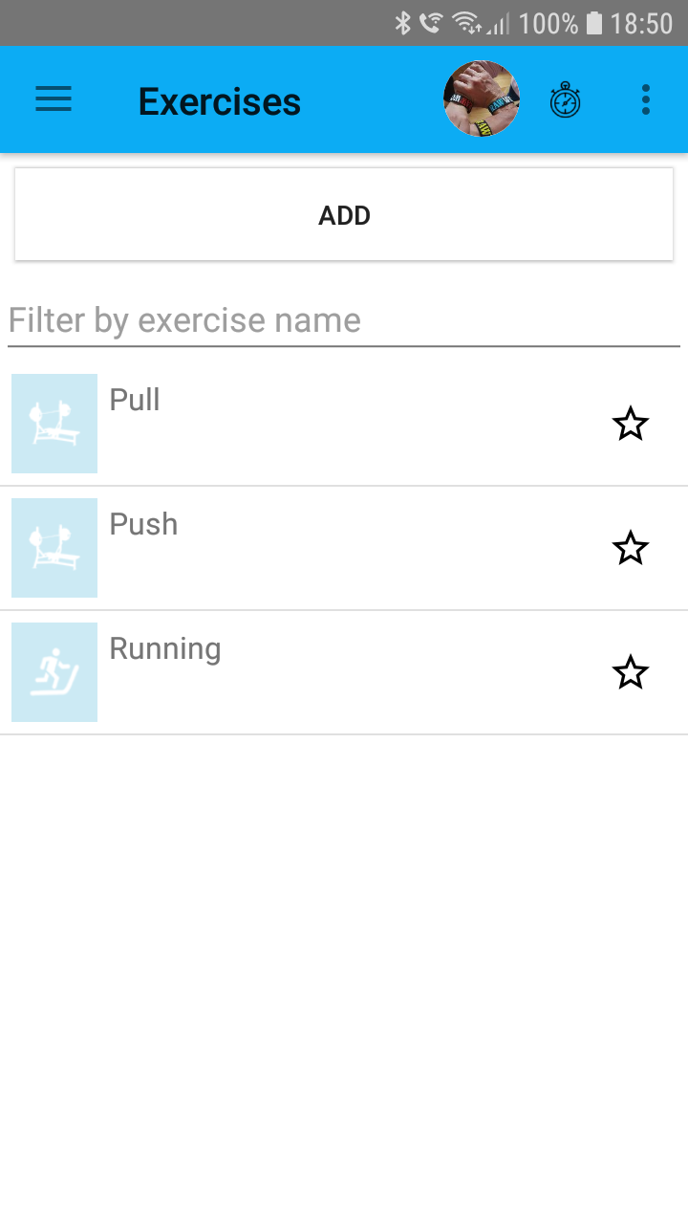The width and height of the screenshot is (688, 1224).
Task: Tap the Push exercise bench thumbnail
Action: pos(54,548)
